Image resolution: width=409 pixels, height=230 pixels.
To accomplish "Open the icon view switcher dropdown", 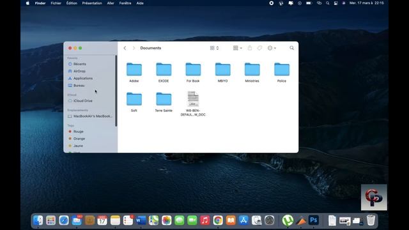I will pyautogui.click(x=214, y=48).
